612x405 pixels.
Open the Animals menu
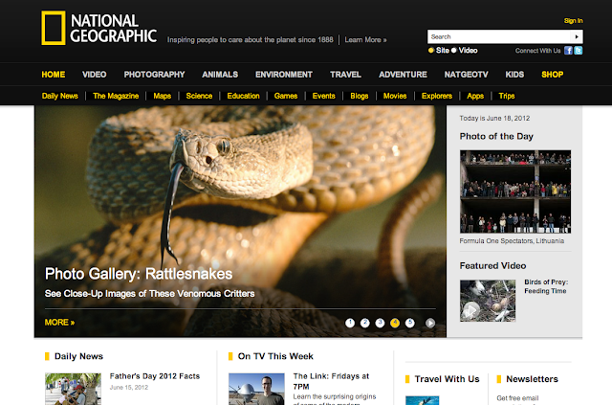click(219, 74)
